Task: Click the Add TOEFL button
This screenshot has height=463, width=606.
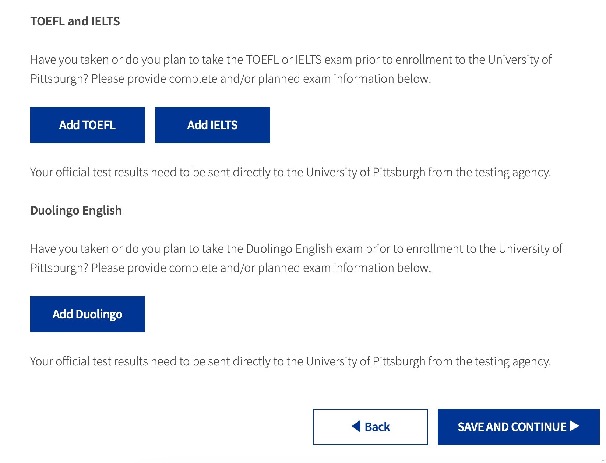Action: [87, 125]
